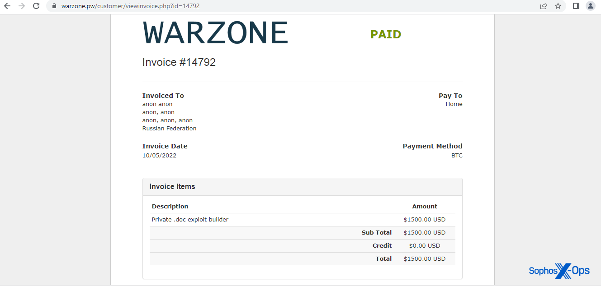Open the browser side panel icon

click(x=575, y=6)
